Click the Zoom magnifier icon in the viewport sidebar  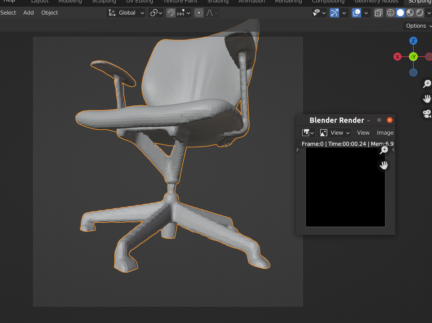pyautogui.click(x=427, y=84)
